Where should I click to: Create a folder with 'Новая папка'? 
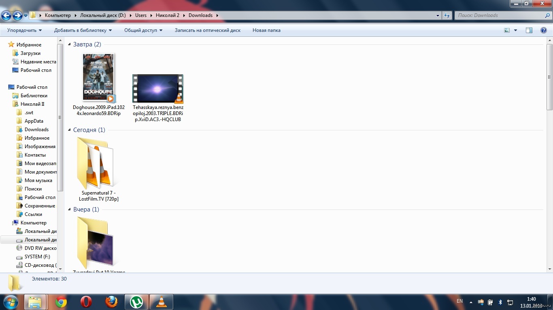point(266,30)
